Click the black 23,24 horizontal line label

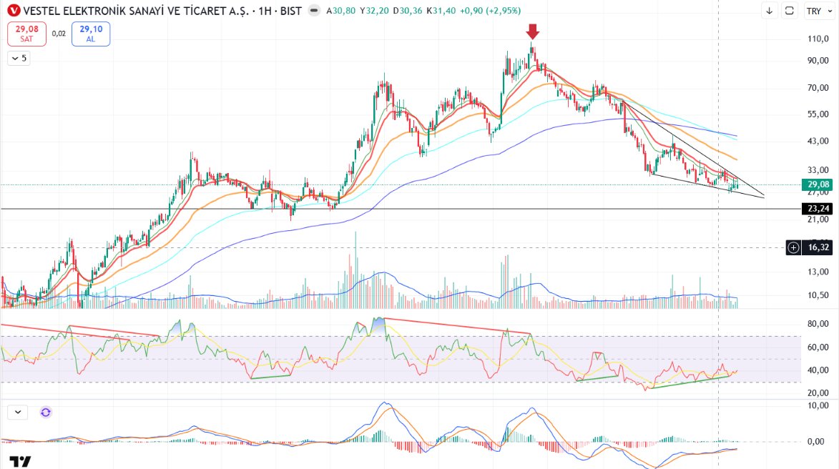(x=817, y=209)
